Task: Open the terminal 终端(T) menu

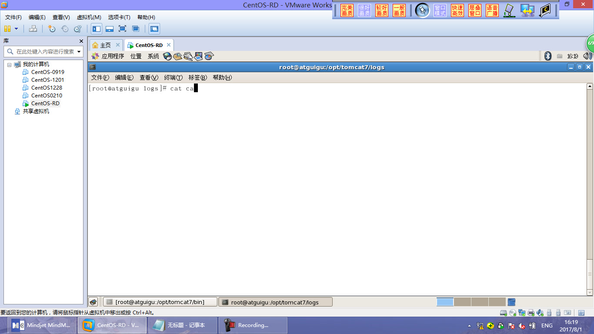Action: tap(173, 77)
